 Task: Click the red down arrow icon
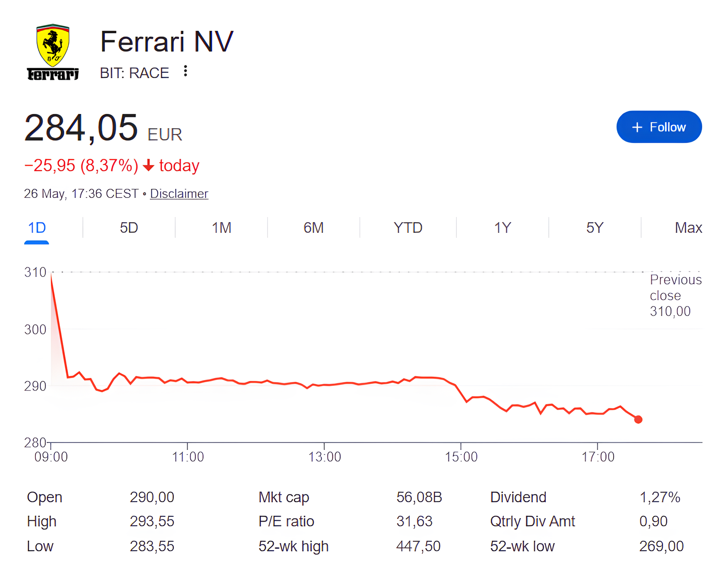pyautogui.click(x=149, y=165)
